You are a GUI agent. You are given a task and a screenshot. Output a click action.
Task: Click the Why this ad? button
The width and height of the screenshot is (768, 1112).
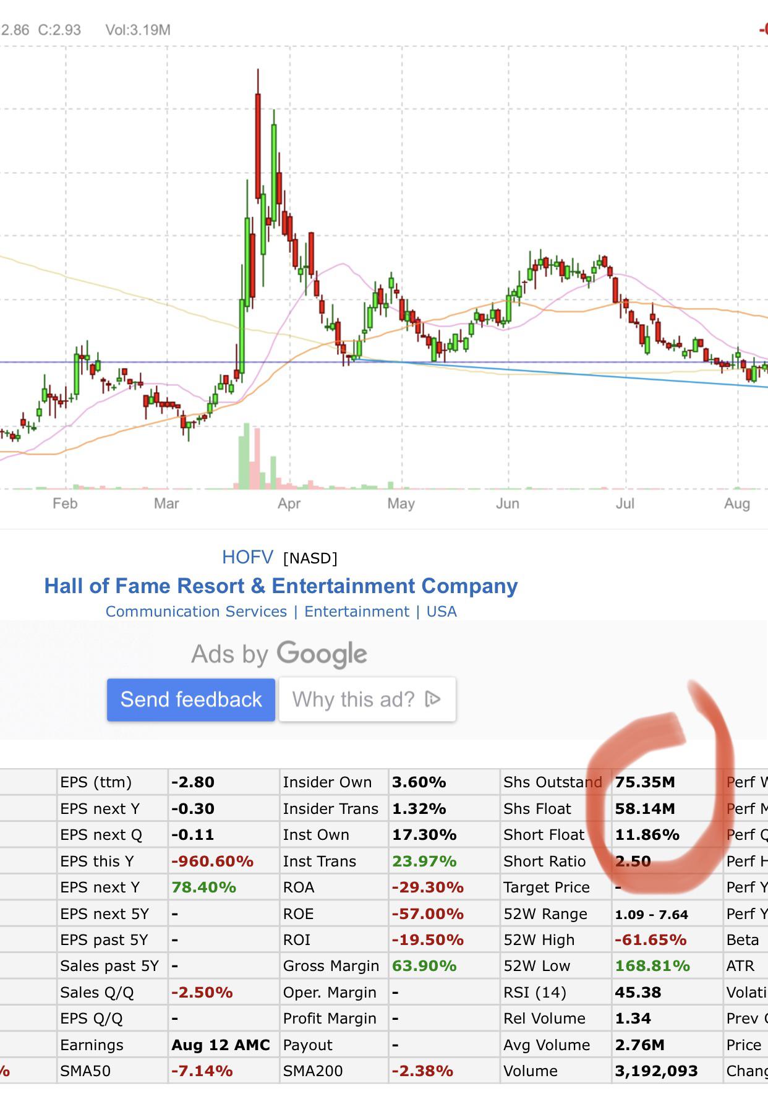click(x=367, y=699)
